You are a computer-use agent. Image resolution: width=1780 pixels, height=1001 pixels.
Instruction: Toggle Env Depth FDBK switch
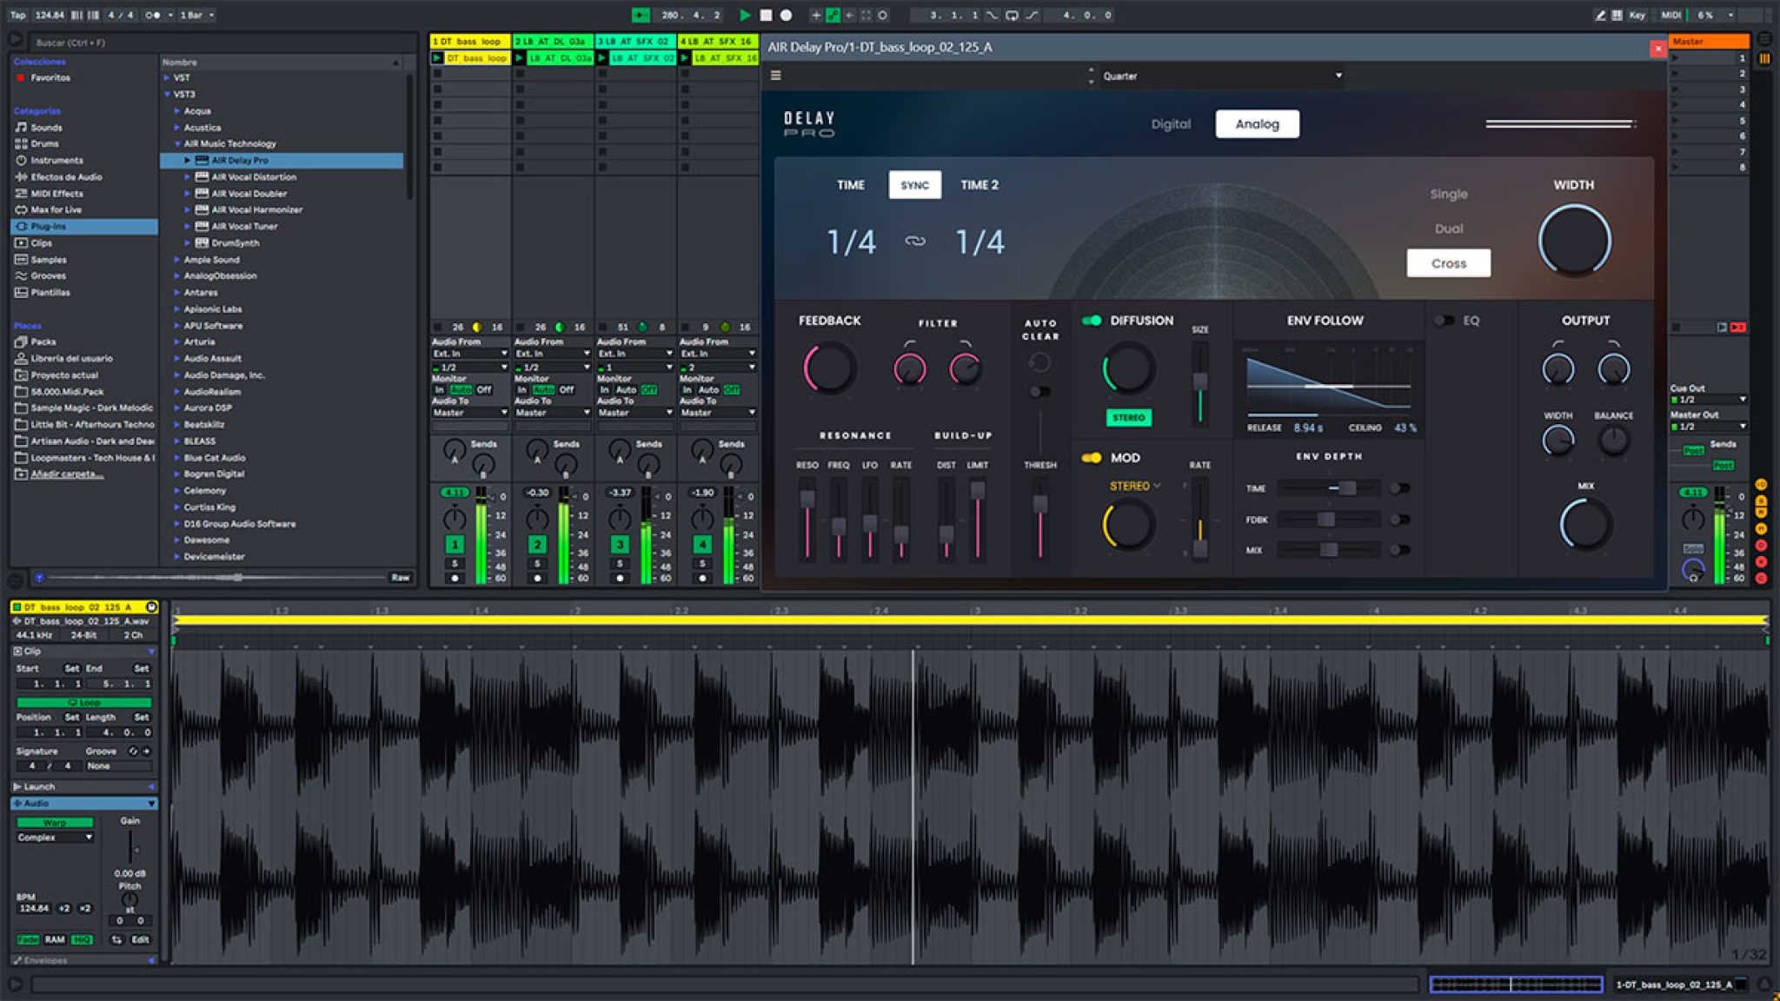coord(1399,520)
